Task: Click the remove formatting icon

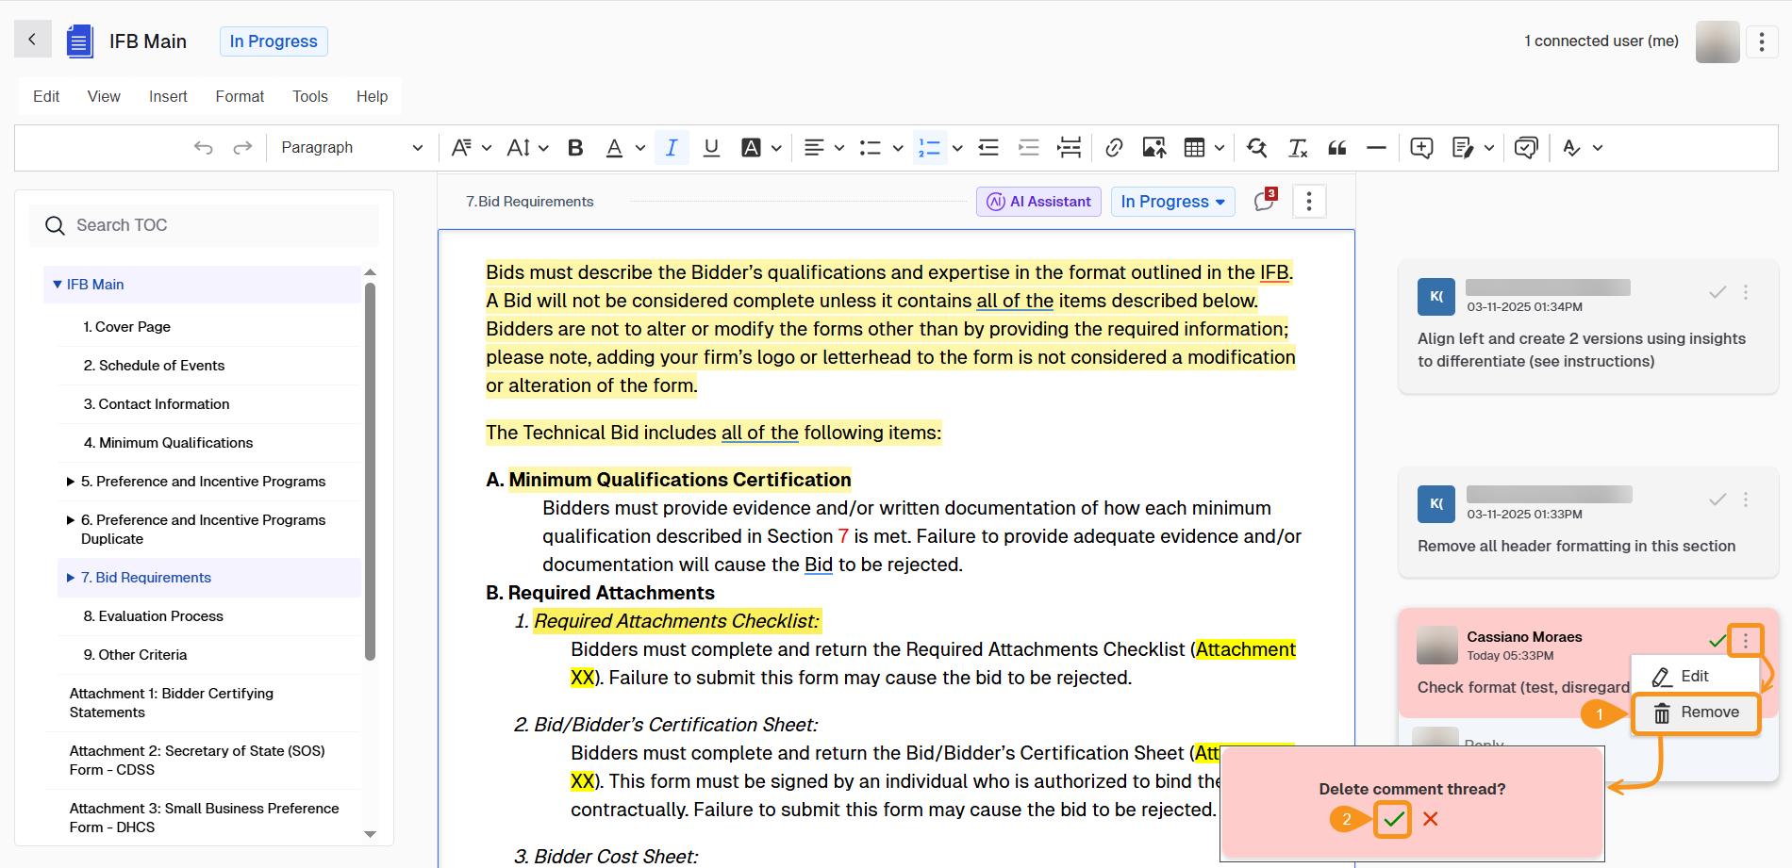Action: (x=1298, y=148)
